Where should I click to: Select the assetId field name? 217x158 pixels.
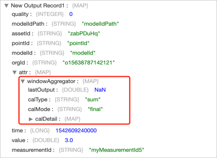coord(21,33)
